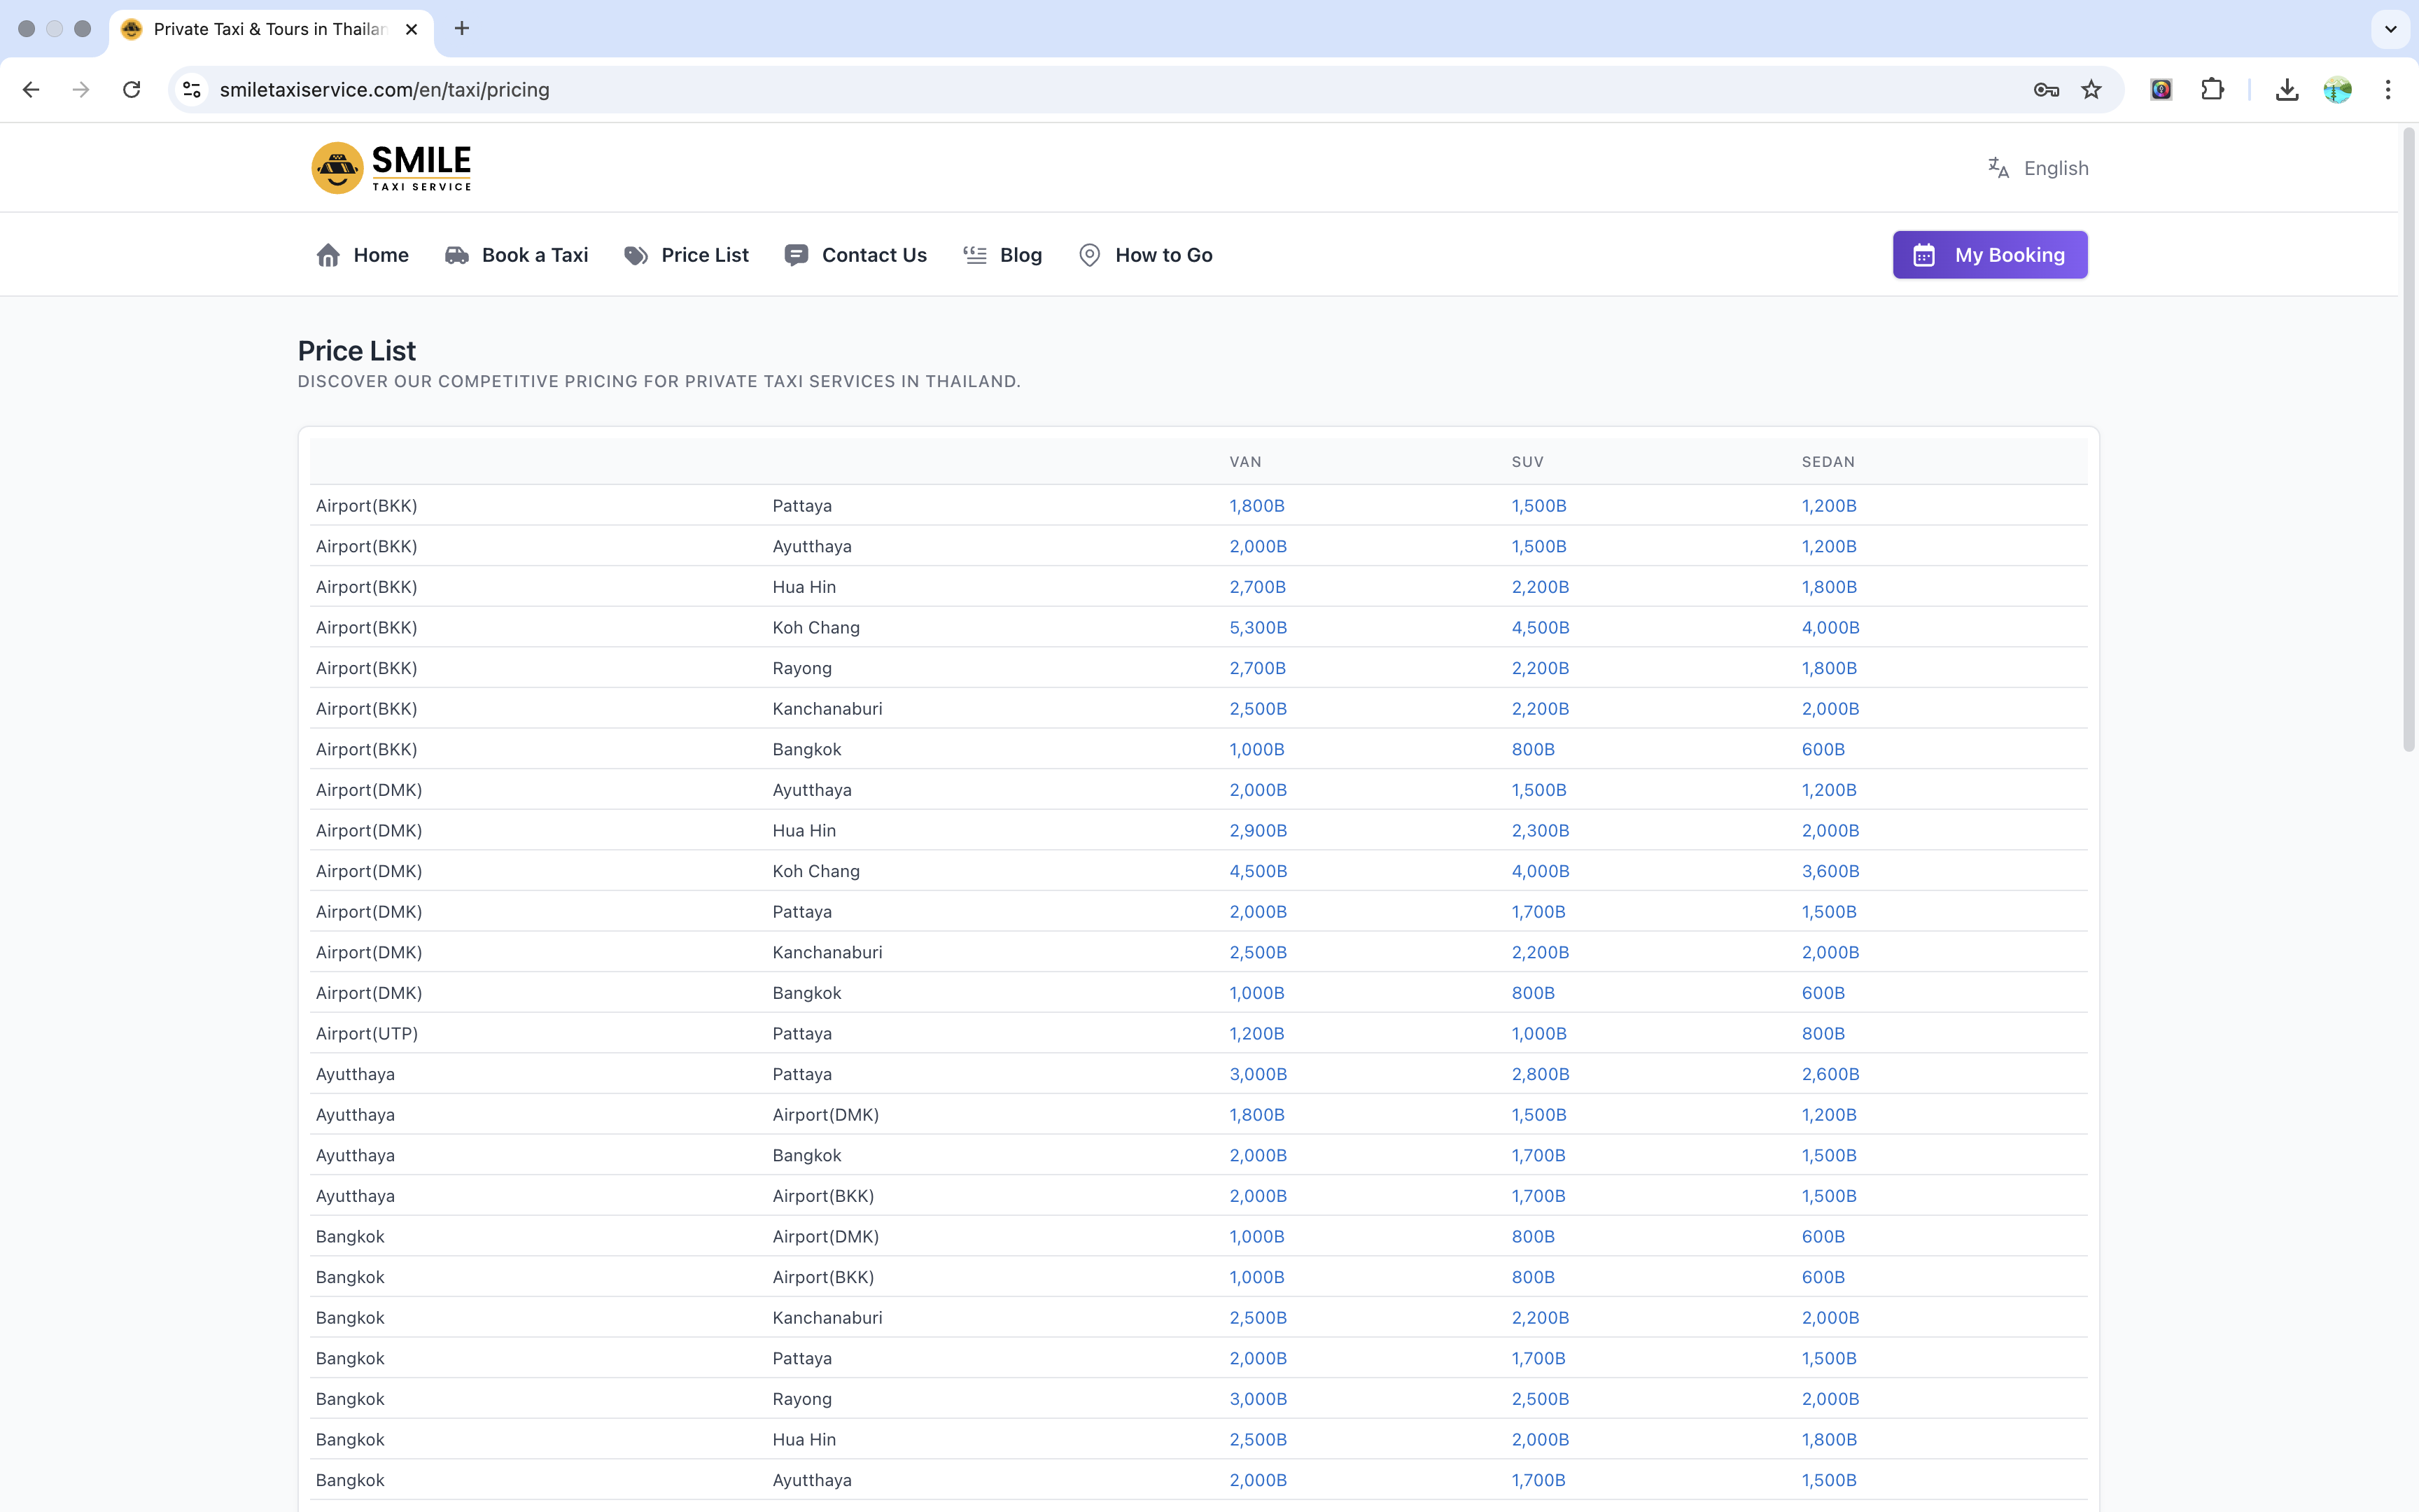The width and height of the screenshot is (2419, 1512).
Task: Reload the page
Action: [x=131, y=90]
